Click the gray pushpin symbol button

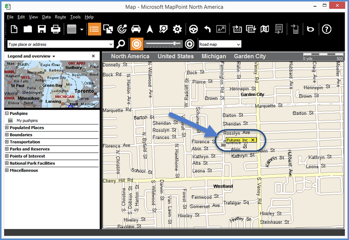71,29
